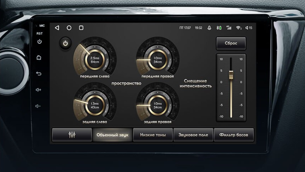Tap the side-panel home icon
The width and height of the screenshot is (305, 172).
point(39,58)
